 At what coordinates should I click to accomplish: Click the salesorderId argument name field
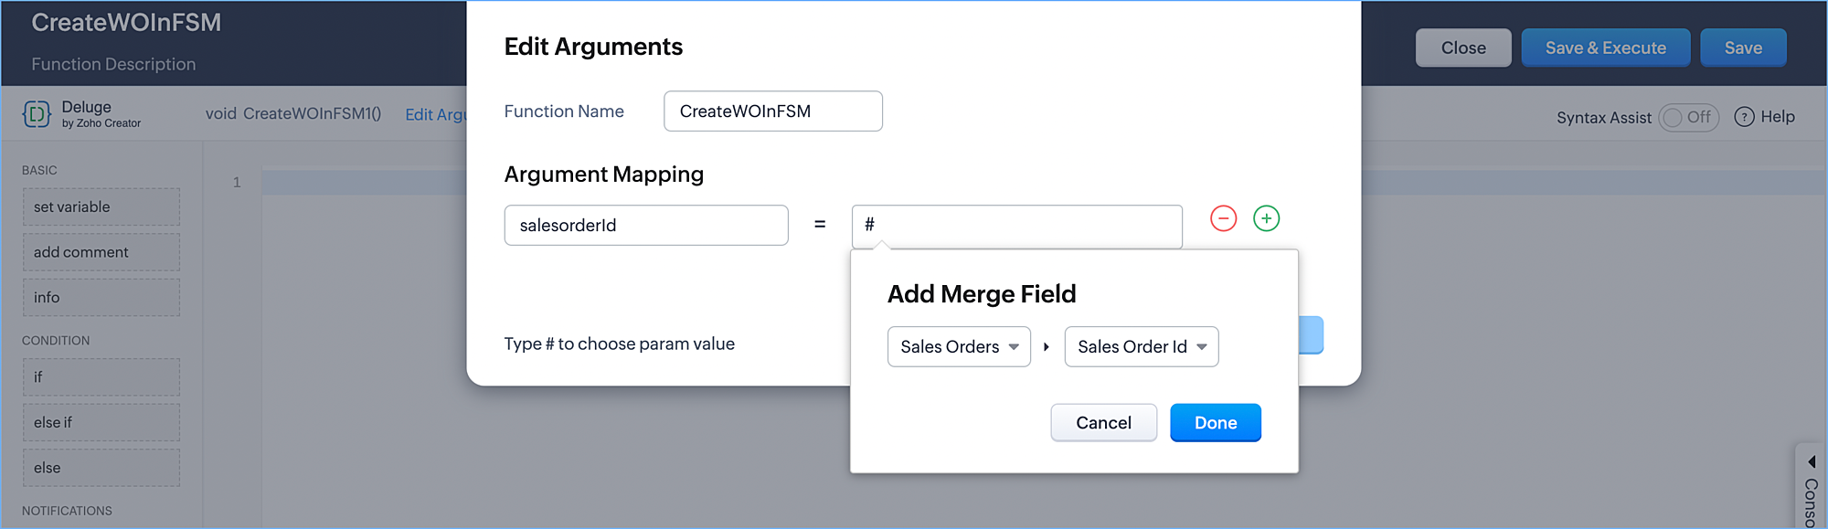click(645, 226)
